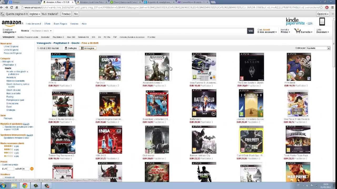Open translate Opzioni dropdown
Image resolution: width=337 pixels, height=189 pixels.
[323, 14]
